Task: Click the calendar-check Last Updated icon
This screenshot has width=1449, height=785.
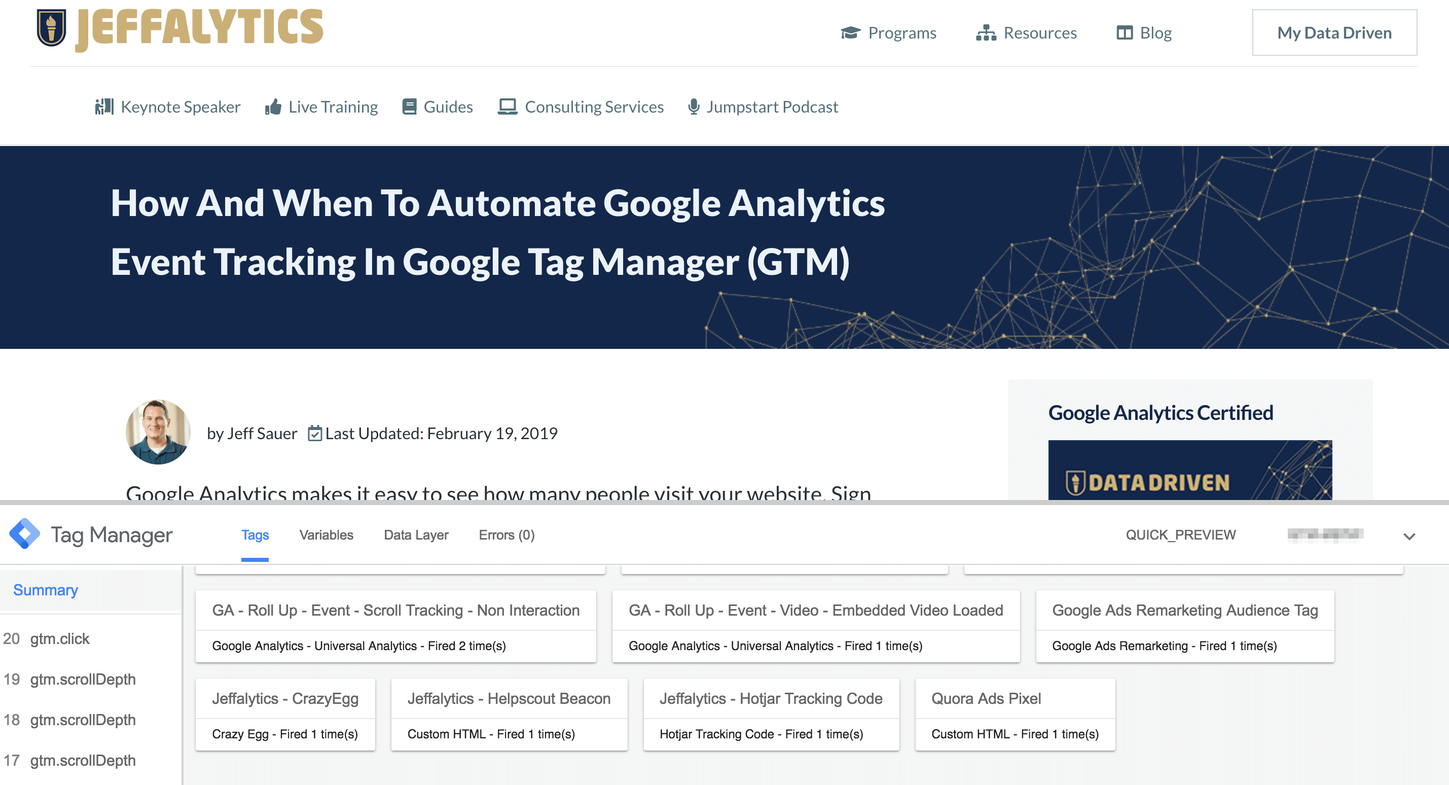Action: click(315, 433)
